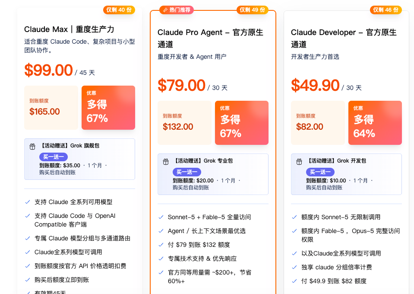Click gift icon beside Grok 开发包

click(299, 162)
